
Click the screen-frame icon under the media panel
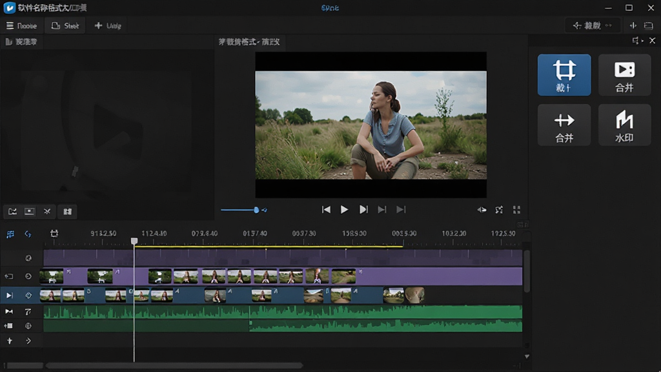pos(29,211)
